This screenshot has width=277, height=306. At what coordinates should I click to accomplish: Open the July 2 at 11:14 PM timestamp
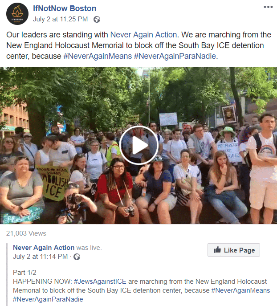(41, 257)
